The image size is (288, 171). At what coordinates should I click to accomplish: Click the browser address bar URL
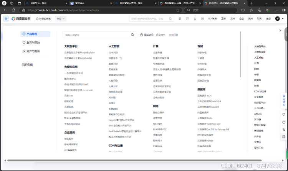pyautogui.click(x=63, y=10)
